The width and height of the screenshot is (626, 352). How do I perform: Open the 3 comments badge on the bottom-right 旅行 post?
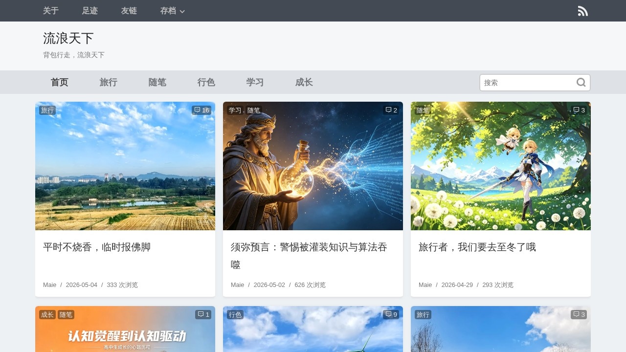click(579, 315)
